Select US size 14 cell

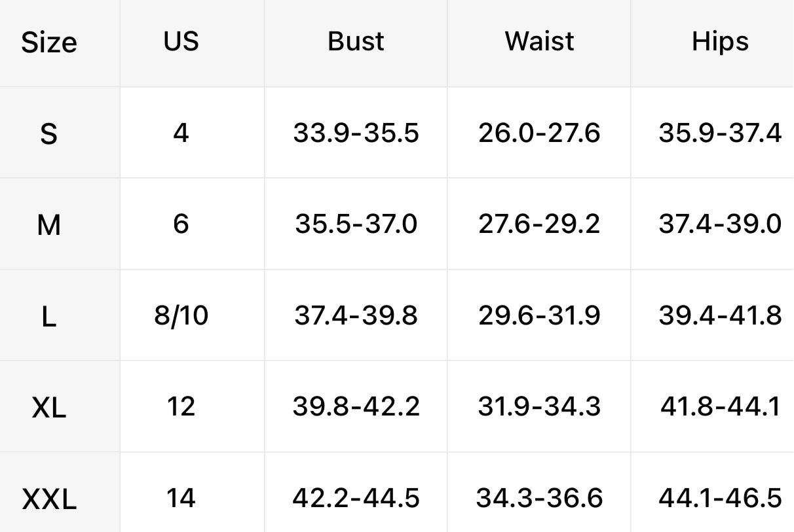[181, 498]
